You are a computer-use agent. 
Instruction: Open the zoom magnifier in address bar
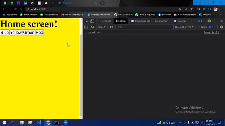click(180, 9)
